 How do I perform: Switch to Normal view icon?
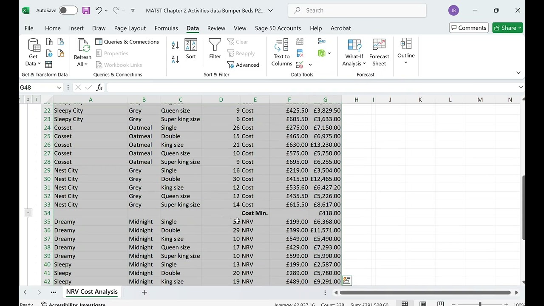click(x=405, y=304)
